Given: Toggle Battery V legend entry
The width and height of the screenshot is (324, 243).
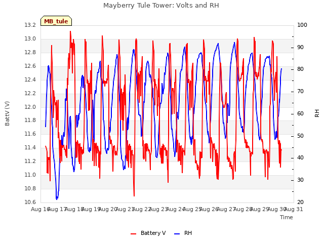Looking at the screenshot, I should [148, 233].
